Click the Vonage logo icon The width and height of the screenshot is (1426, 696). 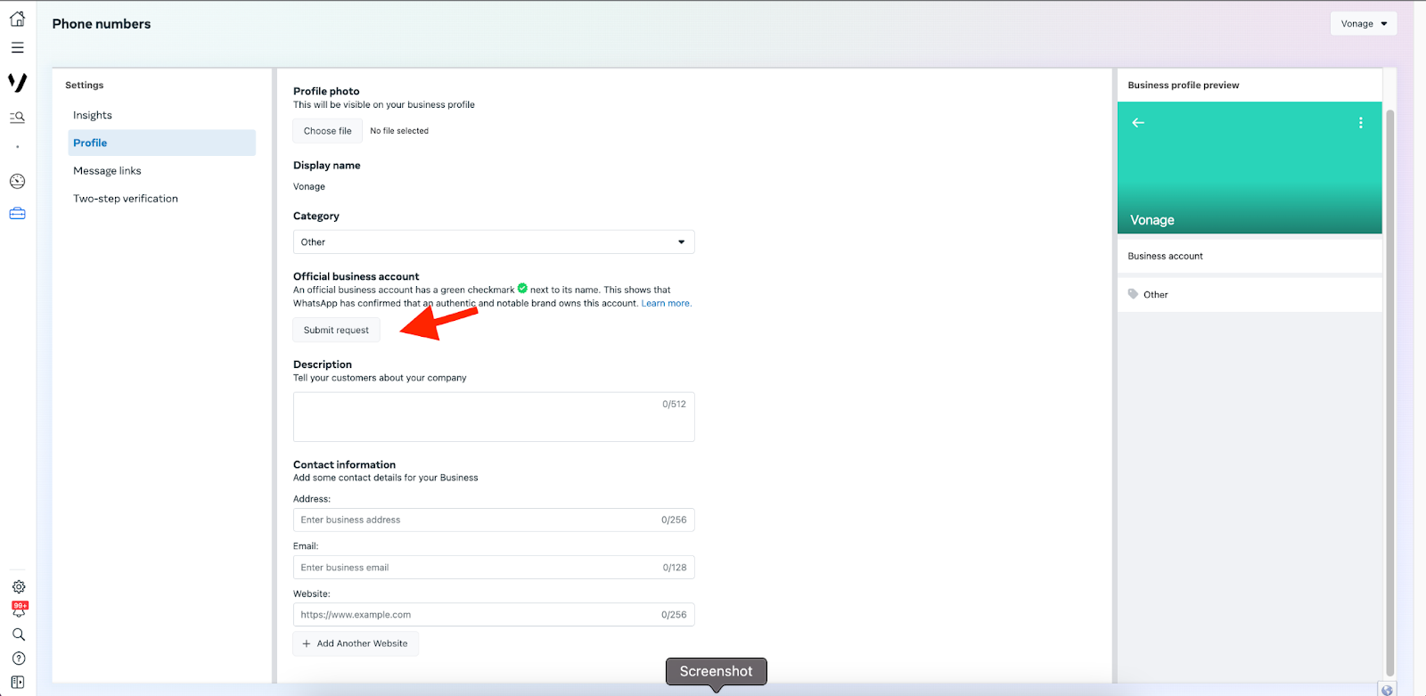tap(17, 82)
